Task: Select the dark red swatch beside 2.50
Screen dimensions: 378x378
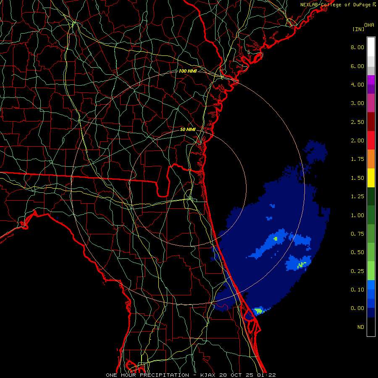Action: click(371, 122)
